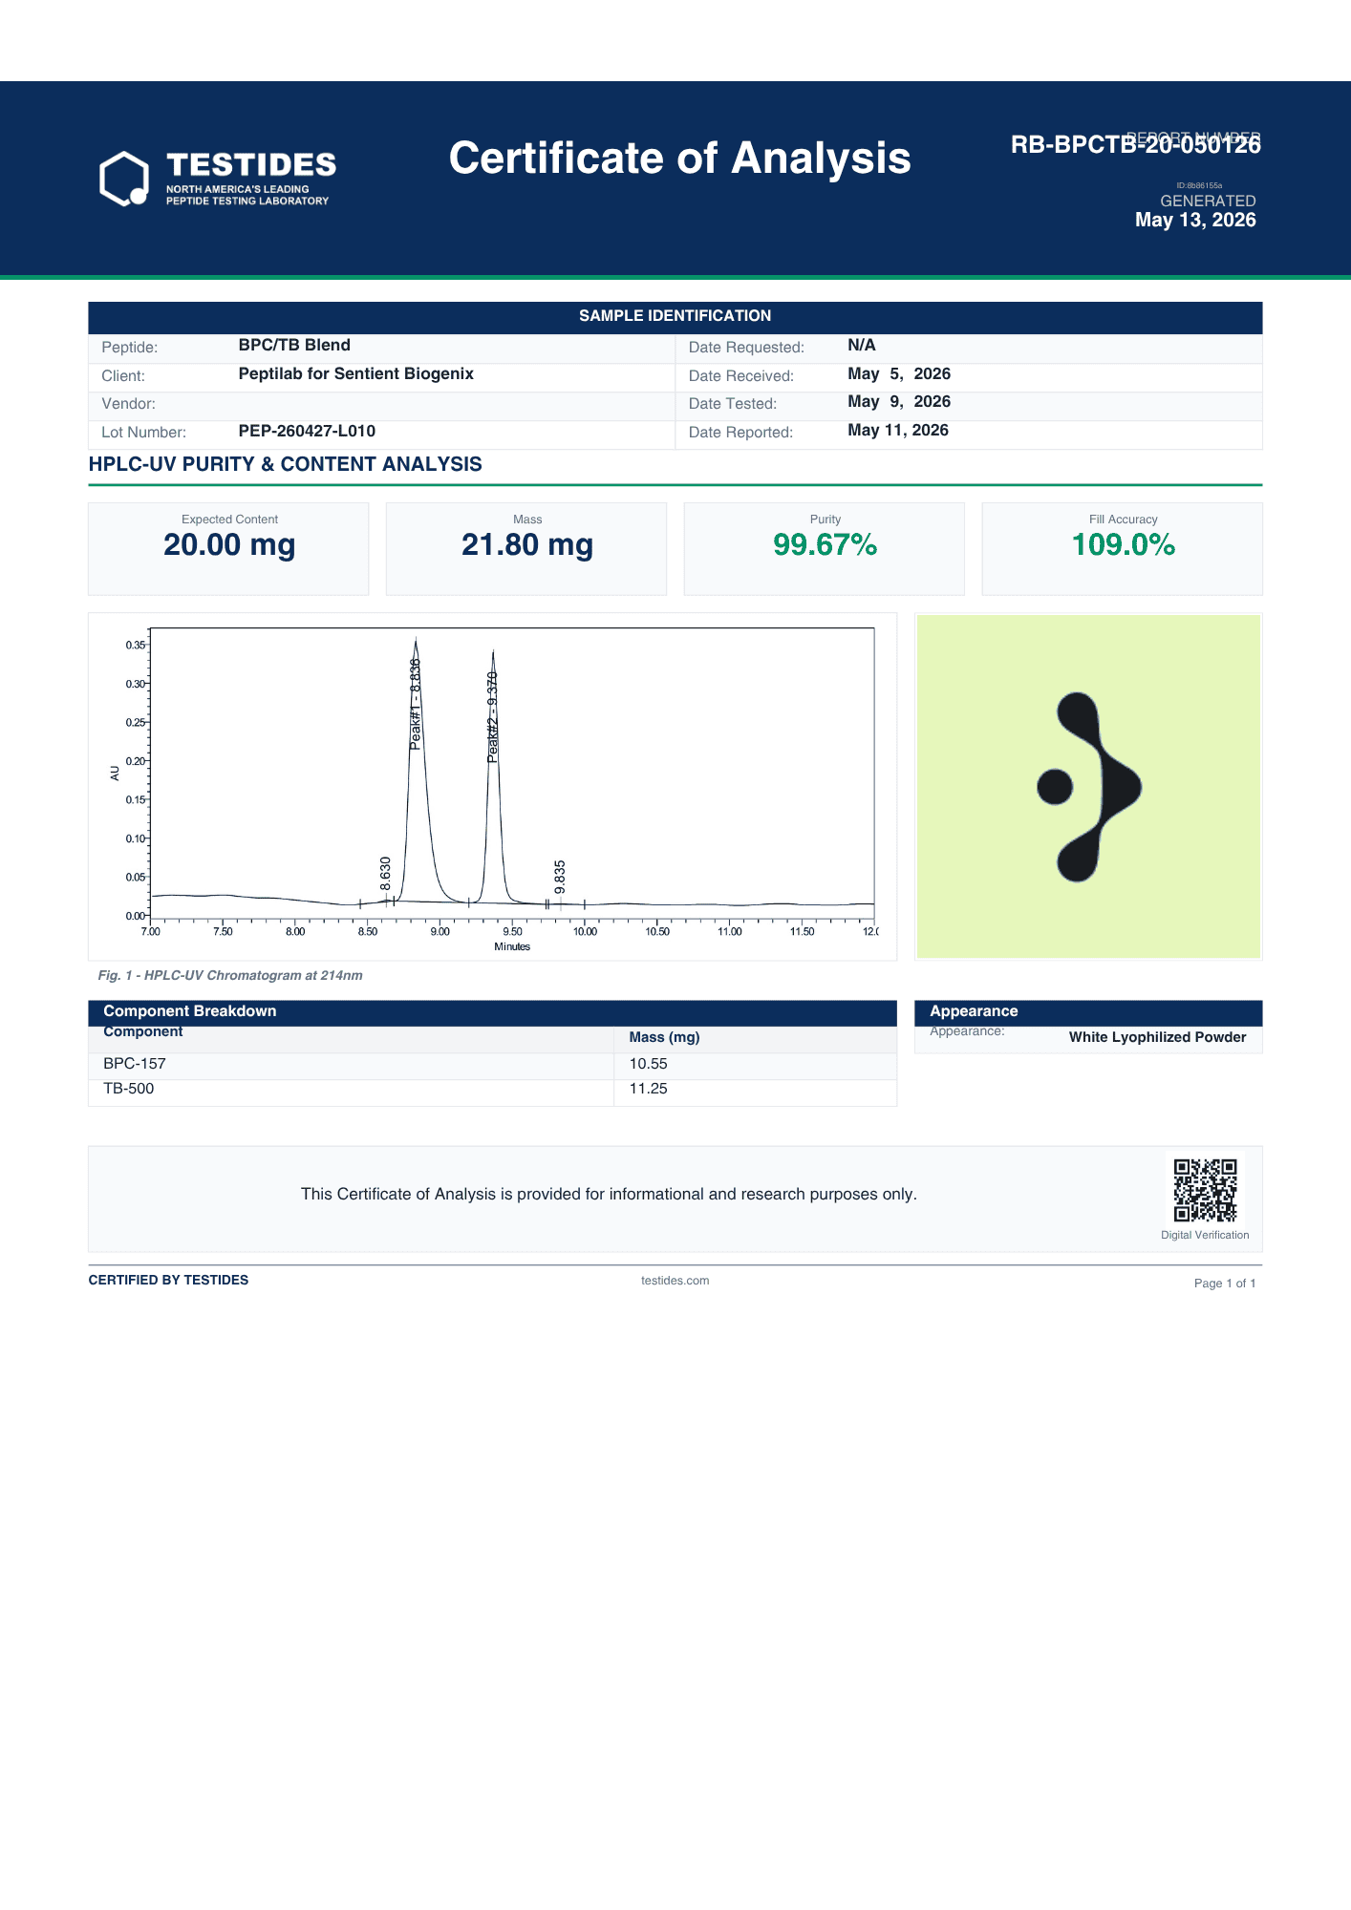Click the BPC-157 mass value 10.55

point(648,1064)
